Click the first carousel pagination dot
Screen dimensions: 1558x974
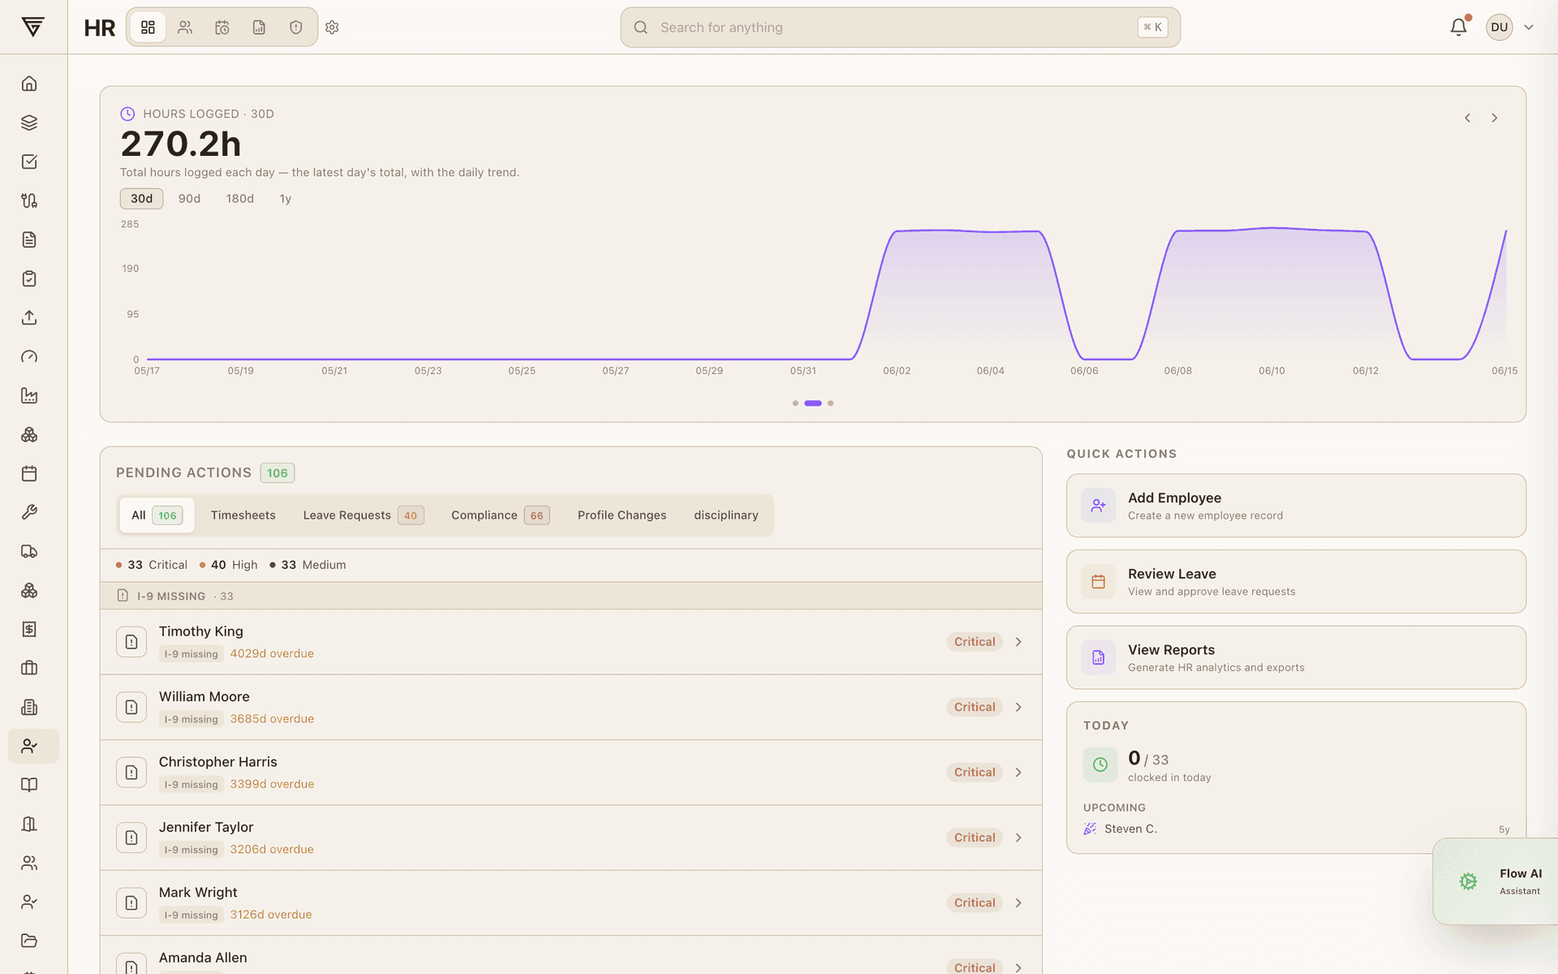pos(795,403)
